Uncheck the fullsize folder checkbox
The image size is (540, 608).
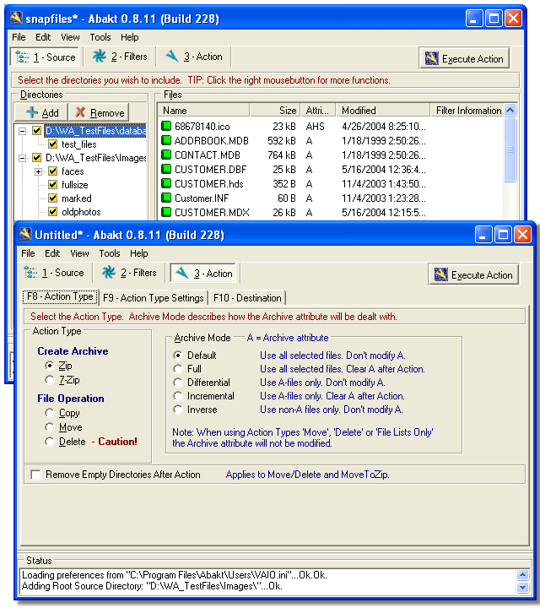[x=52, y=185]
